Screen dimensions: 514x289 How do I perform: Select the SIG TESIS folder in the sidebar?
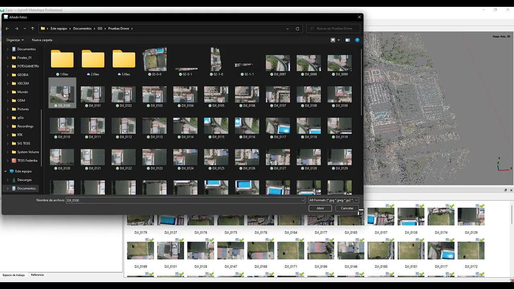click(23, 143)
